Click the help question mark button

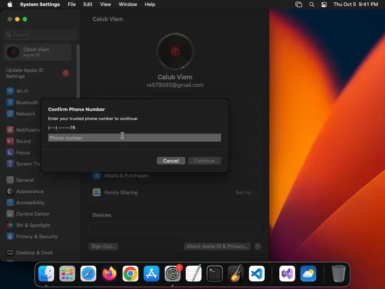pyautogui.click(x=258, y=246)
